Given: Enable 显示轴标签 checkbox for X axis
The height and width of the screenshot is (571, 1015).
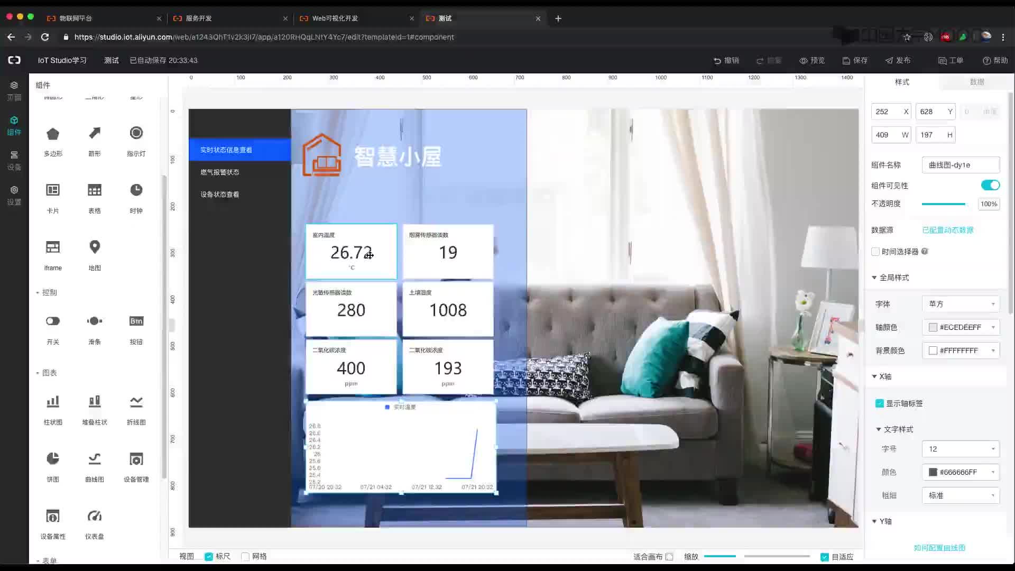Looking at the screenshot, I should (x=880, y=403).
